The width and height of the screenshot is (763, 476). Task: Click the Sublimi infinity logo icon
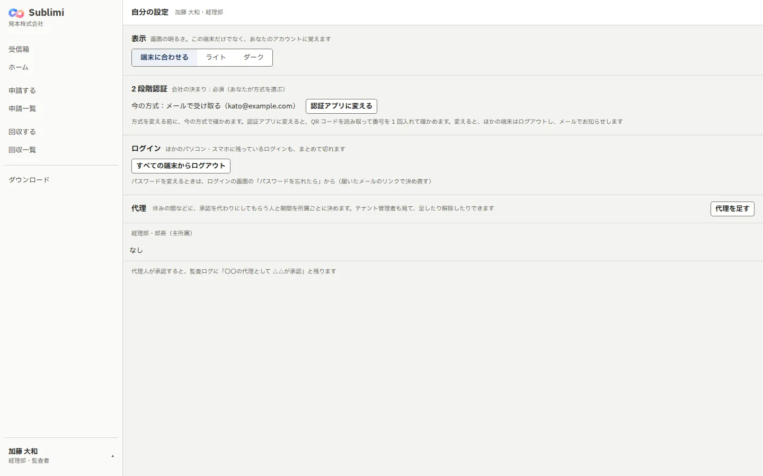[16, 13]
